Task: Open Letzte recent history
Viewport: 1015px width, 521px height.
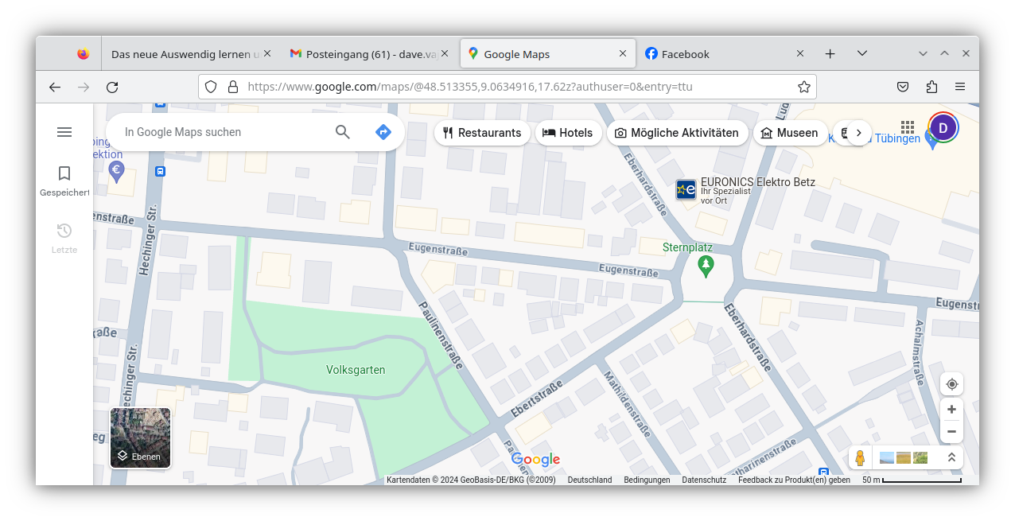Action: click(x=64, y=238)
